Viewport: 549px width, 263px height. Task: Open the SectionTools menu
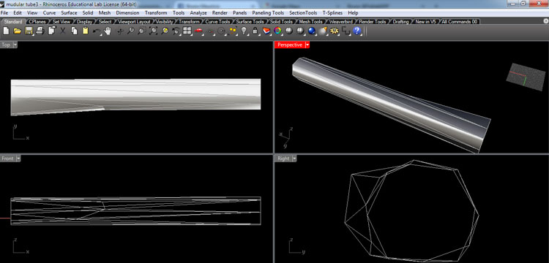point(303,12)
